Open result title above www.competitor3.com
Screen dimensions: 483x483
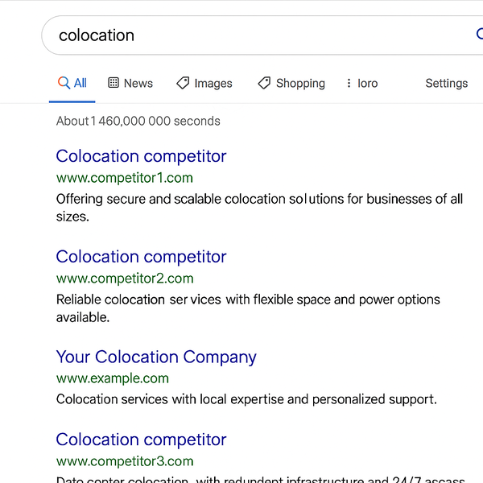141,440
